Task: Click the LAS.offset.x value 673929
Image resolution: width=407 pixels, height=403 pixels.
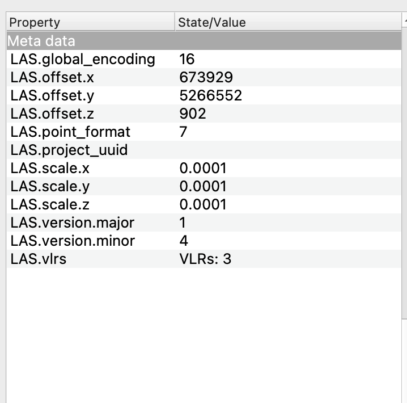Action: [206, 77]
